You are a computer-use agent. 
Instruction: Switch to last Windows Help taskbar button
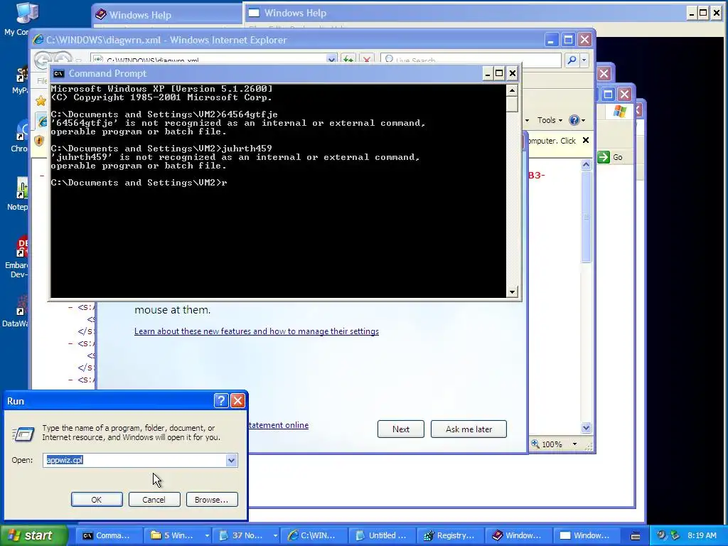tap(586, 535)
